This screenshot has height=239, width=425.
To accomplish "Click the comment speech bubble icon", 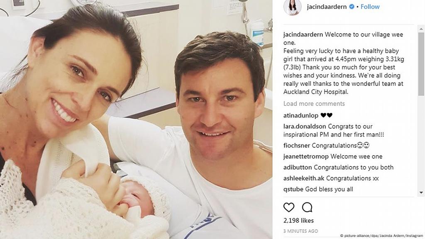I will pyautogui.click(x=307, y=207).
